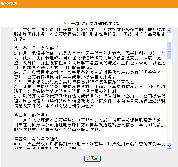178x167 pixels.
Task: Place cursor on 第四条 会员身份确认 heading
Action: [36, 139]
